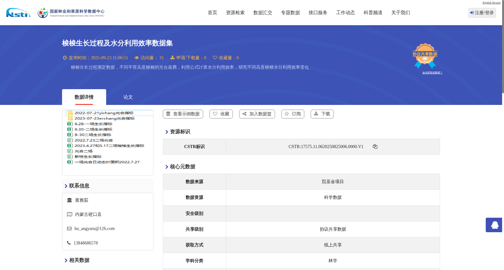Click contact name 黄雅茹

[82, 200]
